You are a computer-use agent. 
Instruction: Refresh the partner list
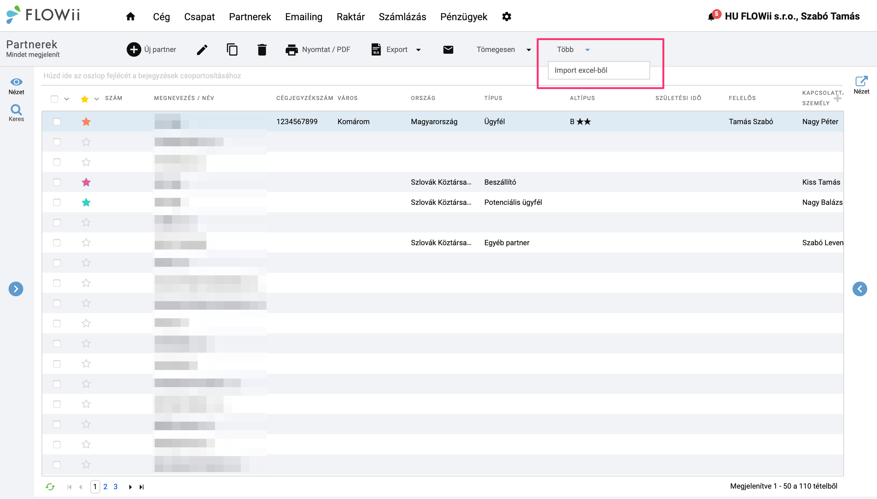50,487
